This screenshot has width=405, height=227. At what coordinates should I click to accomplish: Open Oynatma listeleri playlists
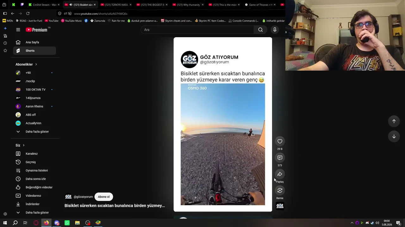click(x=34, y=171)
